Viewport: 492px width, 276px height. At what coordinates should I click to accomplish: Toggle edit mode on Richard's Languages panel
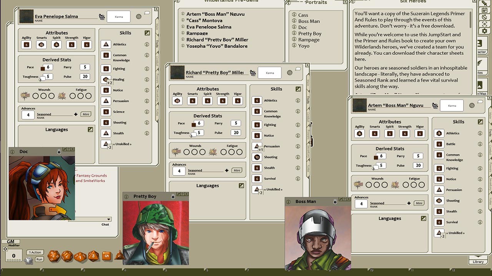click(x=241, y=185)
